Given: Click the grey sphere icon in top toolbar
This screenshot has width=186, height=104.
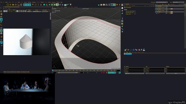Looking at the screenshot, I should pos(104,5).
